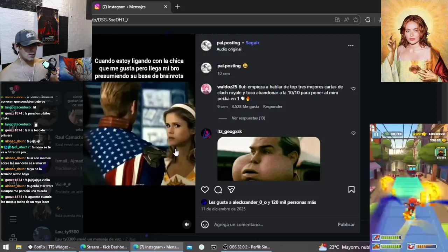Pause the Subway Surfers game with pause icon
The image size is (448, 252).
pyautogui.click(x=376, y=134)
